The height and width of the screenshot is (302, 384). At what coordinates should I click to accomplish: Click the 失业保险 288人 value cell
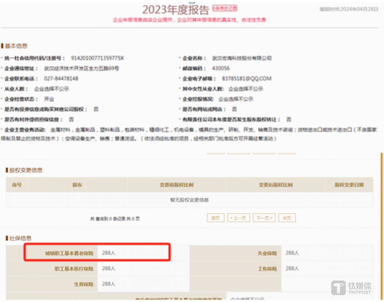(292, 253)
